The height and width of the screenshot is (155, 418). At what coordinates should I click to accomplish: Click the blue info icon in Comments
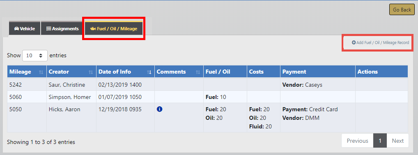(x=159, y=109)
